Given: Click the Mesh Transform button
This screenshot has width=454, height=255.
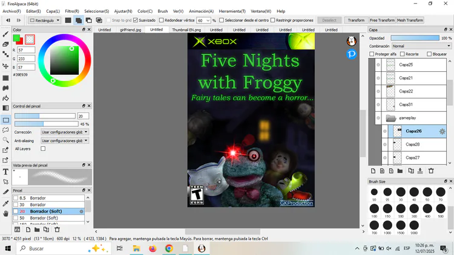Looking at the screenshot, I should (x=410, y=20).
